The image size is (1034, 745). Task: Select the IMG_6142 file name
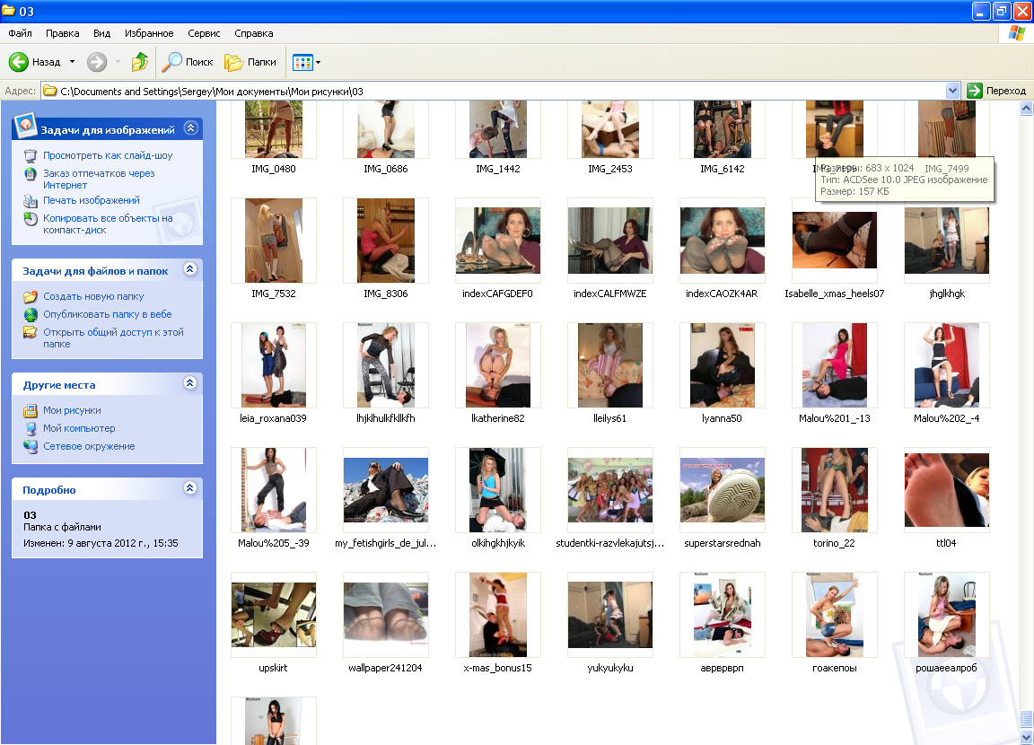point(722,169)
